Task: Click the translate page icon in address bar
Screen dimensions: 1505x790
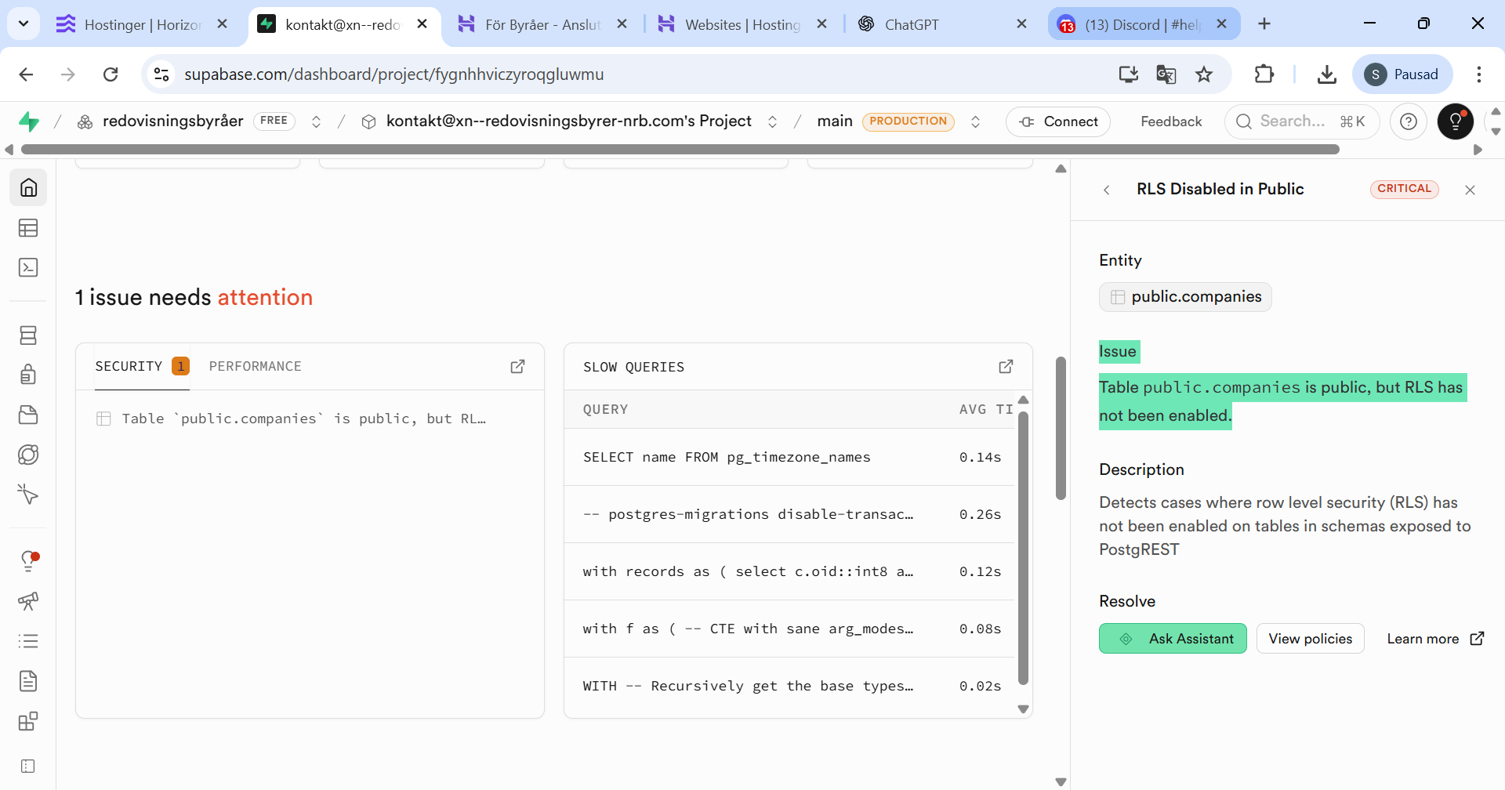Action: [1166, 74]
